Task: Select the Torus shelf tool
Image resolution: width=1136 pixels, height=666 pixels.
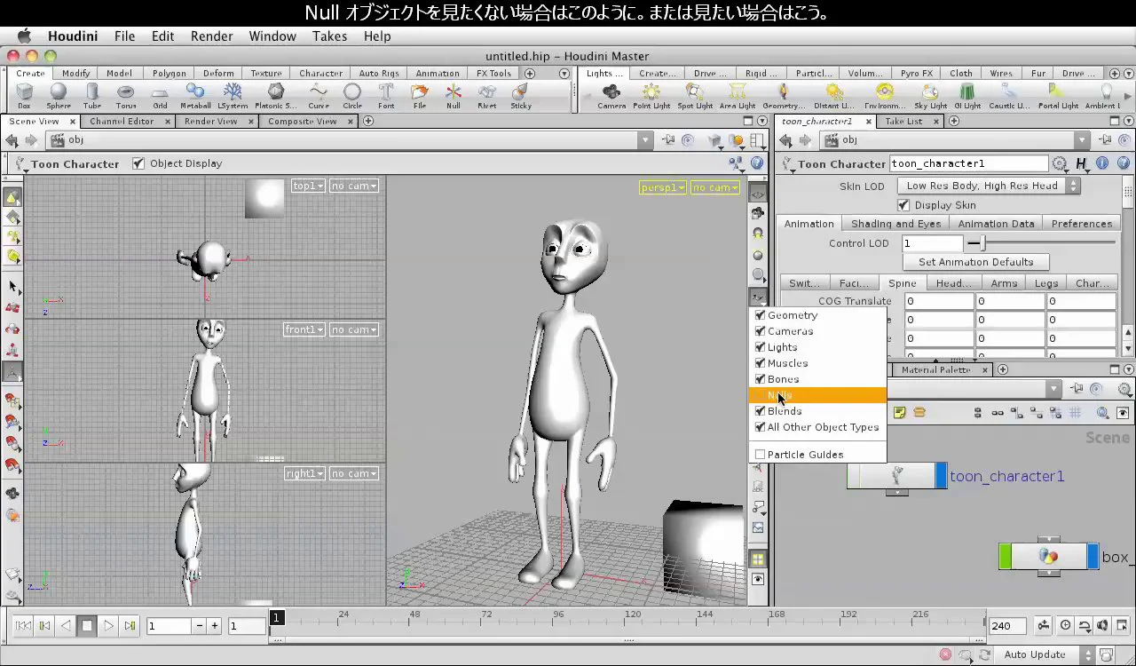Action: [126, 96]
